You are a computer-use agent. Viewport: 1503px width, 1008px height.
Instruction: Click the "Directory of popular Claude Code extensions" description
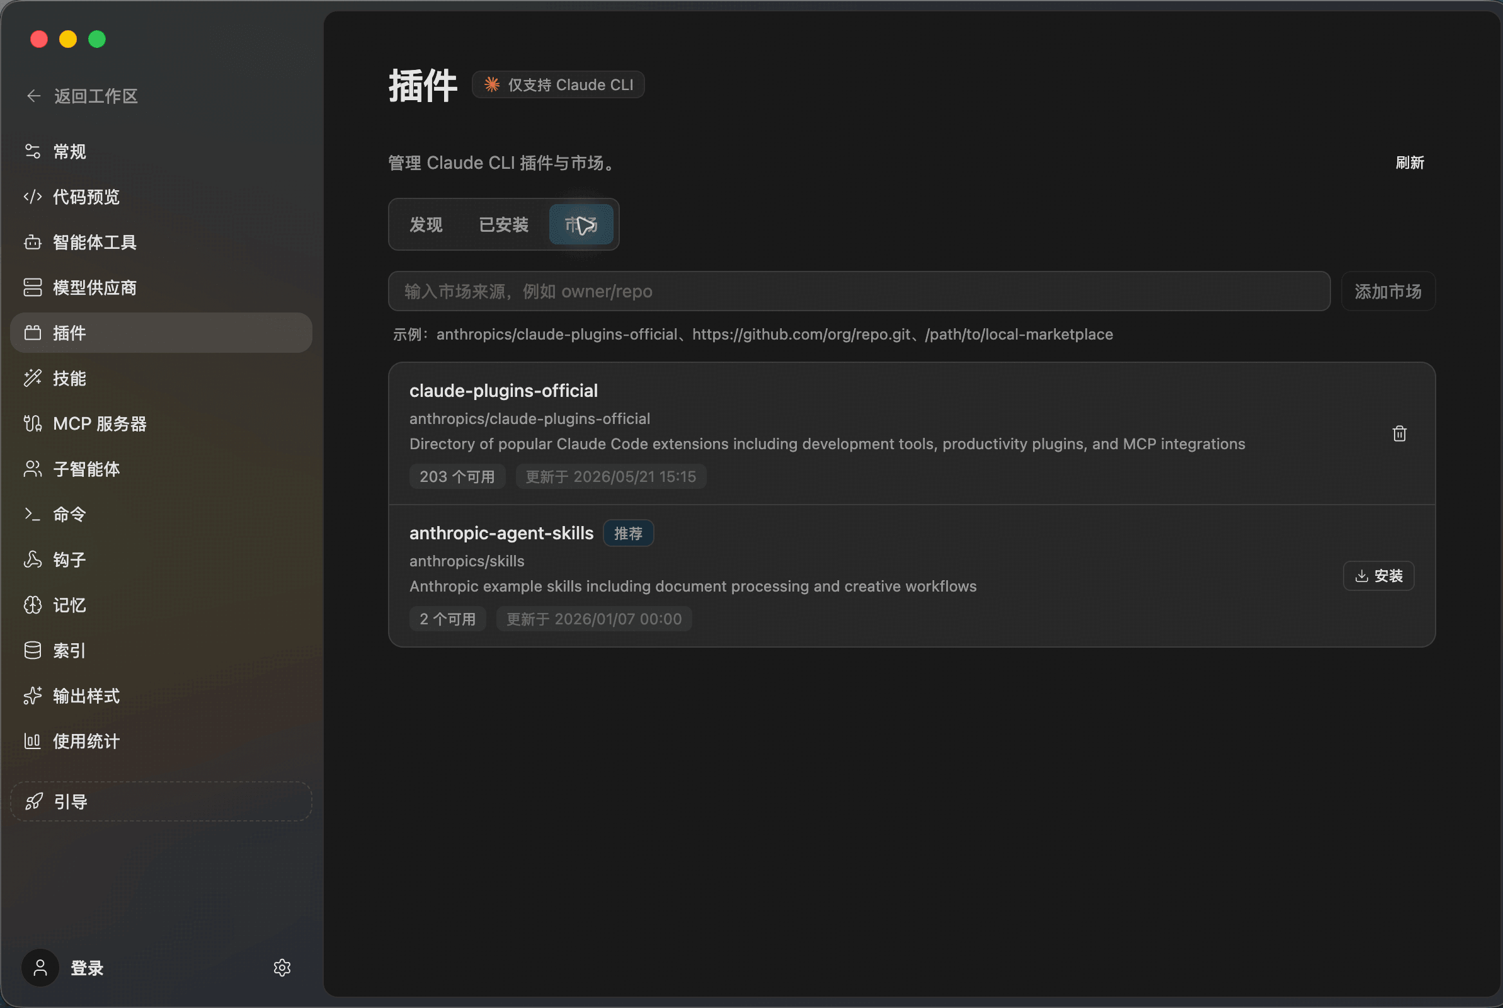point(827,444)
